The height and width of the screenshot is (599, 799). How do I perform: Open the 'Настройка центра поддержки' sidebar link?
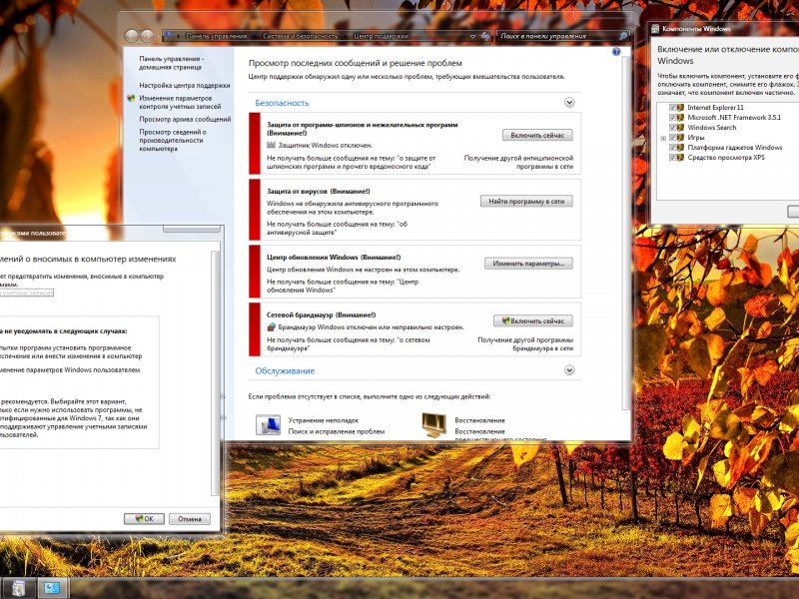[x=185, y=85]
